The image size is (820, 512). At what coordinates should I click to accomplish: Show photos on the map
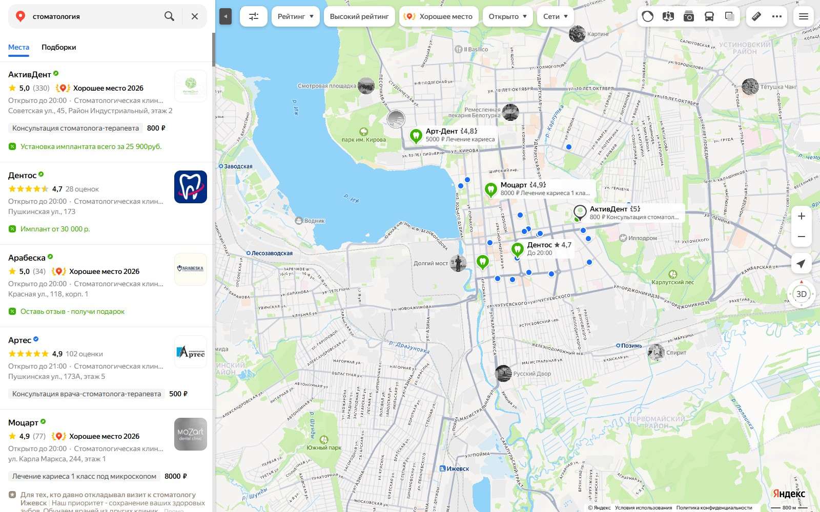click(689, 16)
